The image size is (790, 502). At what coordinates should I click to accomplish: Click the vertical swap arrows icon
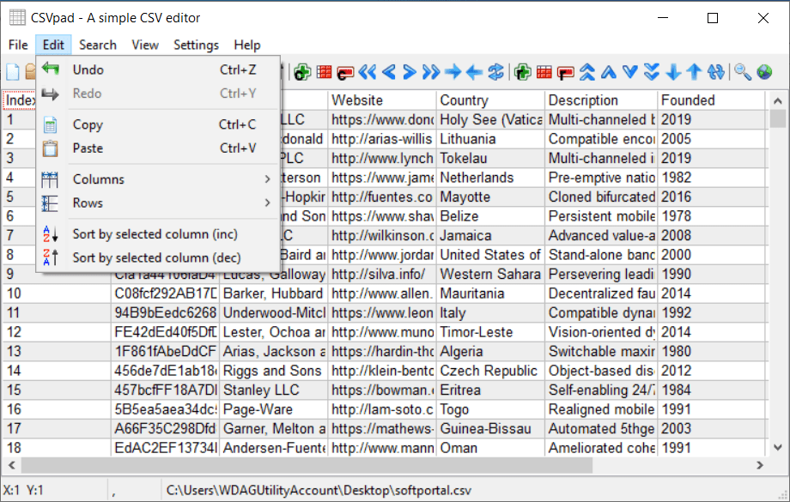[x=715, y=72]
